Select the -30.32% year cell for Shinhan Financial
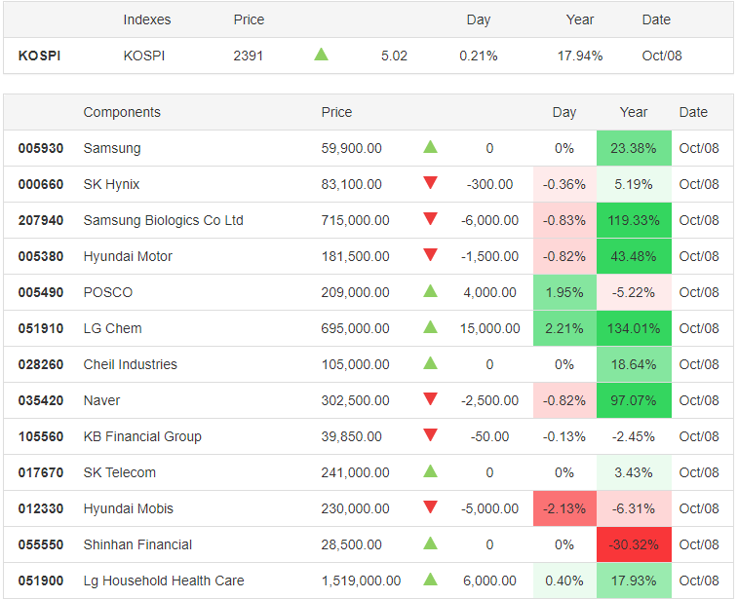This screenshot has width=738, height=599. coord(634,544)
